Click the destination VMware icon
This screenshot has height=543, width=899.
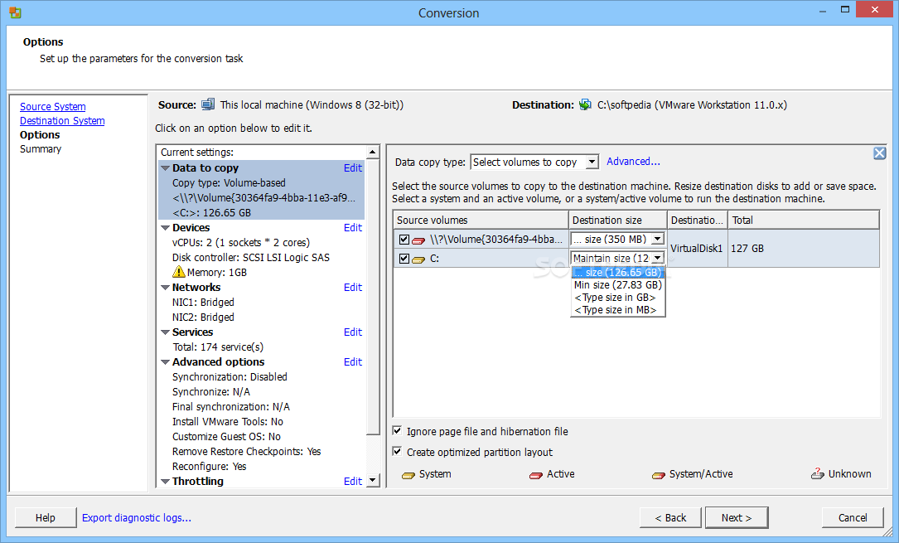[585, 105]
